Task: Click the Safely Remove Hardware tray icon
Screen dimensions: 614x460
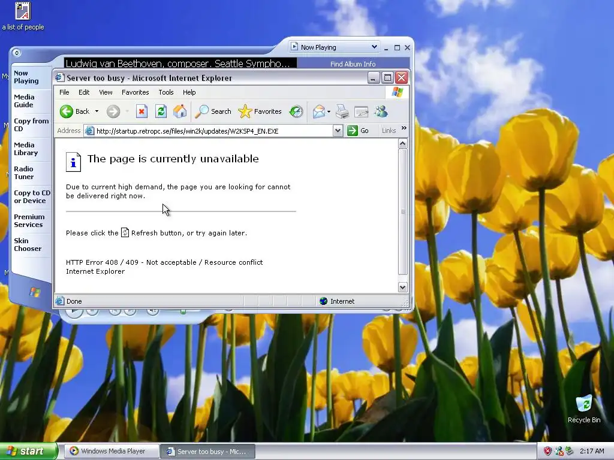Action: tap(569, 452)
